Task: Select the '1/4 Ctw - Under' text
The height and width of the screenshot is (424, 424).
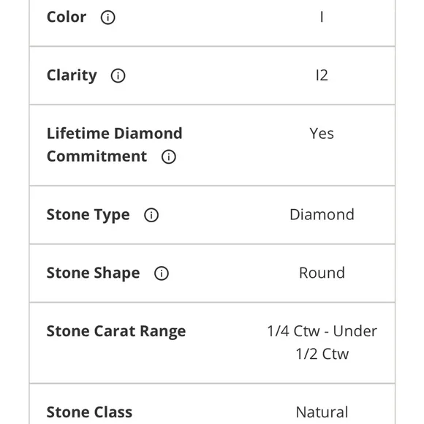Action: click(x=322, y=331)
